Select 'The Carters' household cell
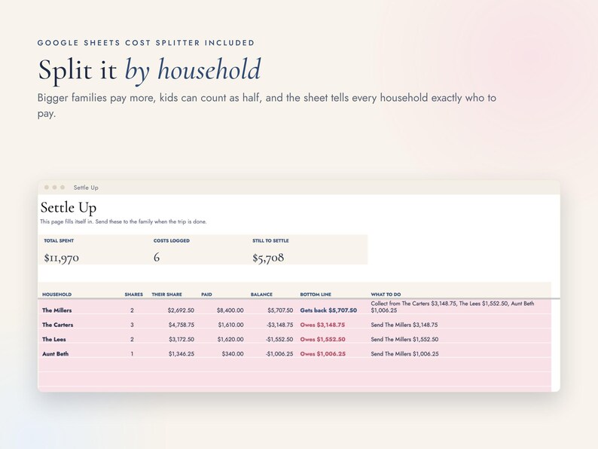Screen dimensions: 598x449 (x=57, y=325)
